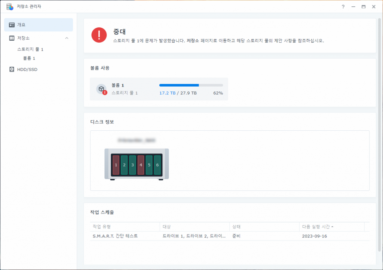
Task: Select drive bay 2 on NAS
Action: pos(124,165)
